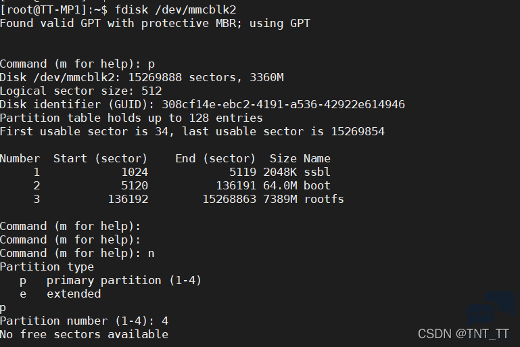Click the chat bubble watermark icon

[491, 308]
